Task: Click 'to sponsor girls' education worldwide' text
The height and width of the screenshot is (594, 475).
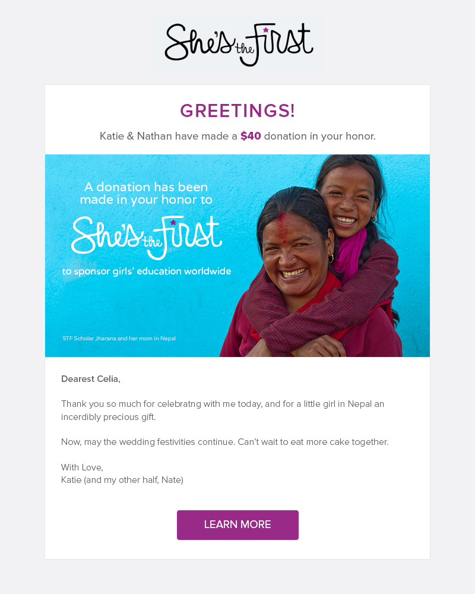Action: 146,271
